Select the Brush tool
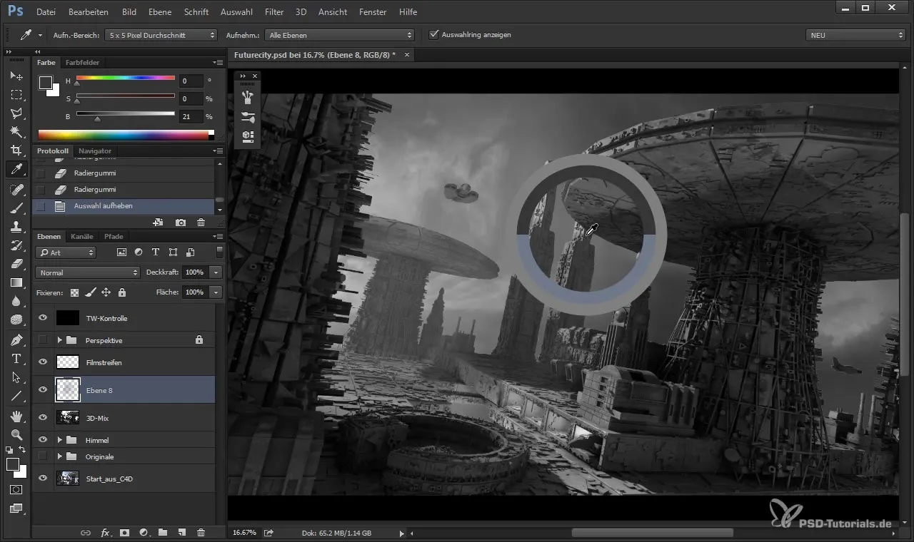 click(x=16, y=208)
